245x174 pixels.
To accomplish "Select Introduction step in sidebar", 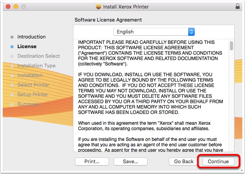I will pos(31,37).
